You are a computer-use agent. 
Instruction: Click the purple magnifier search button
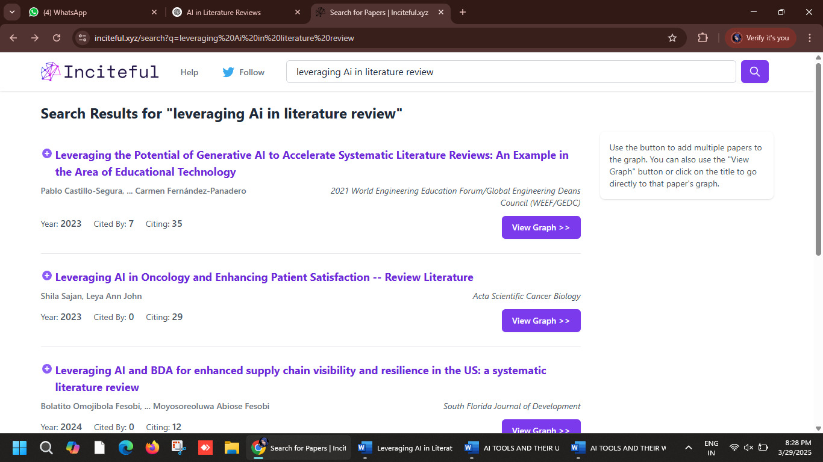pyautogui.click(x=755, y=72)
